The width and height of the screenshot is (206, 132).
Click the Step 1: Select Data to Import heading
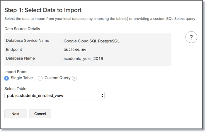click(x=43, y=10)
